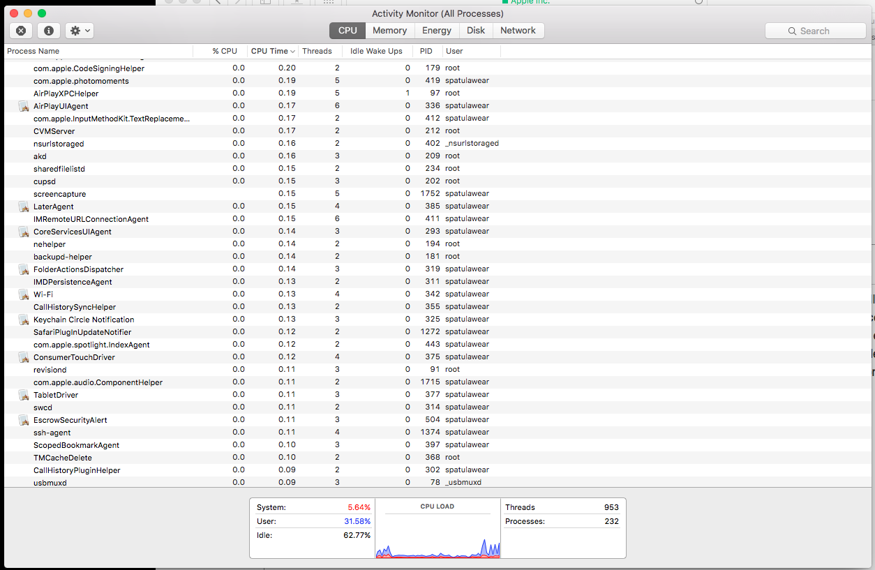Sort by Idle Wake Ups column header
875x570 pixels.
point(377,51)
